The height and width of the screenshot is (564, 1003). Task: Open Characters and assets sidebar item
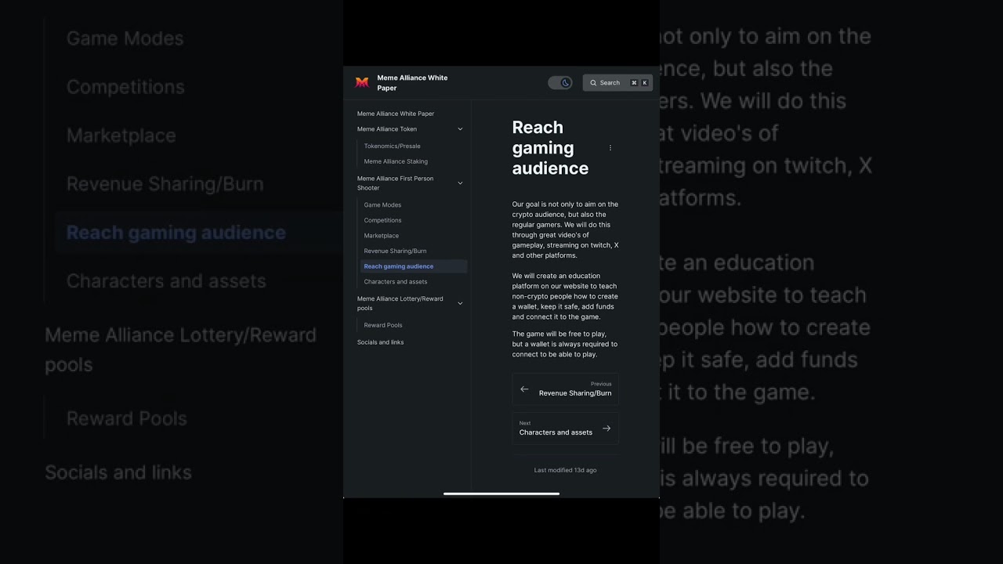(x=396, y=282)
